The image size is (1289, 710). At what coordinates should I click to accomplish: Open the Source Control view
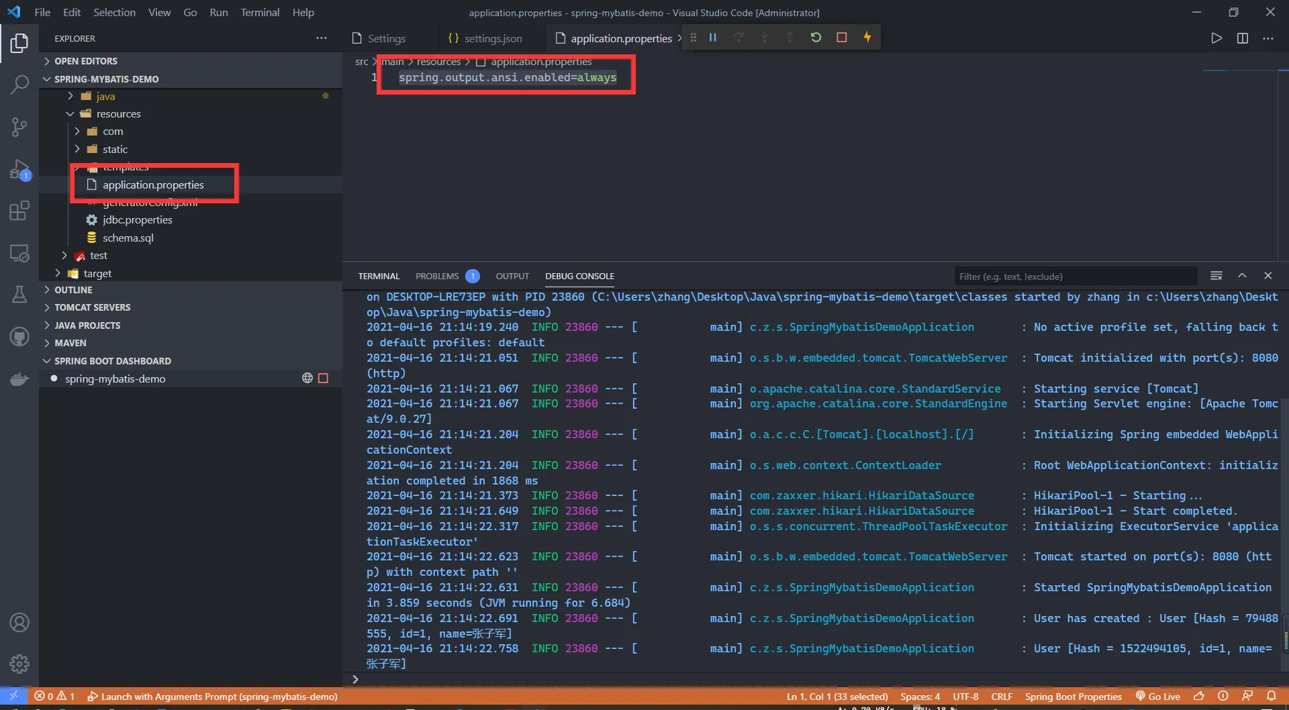pos(19,127)
